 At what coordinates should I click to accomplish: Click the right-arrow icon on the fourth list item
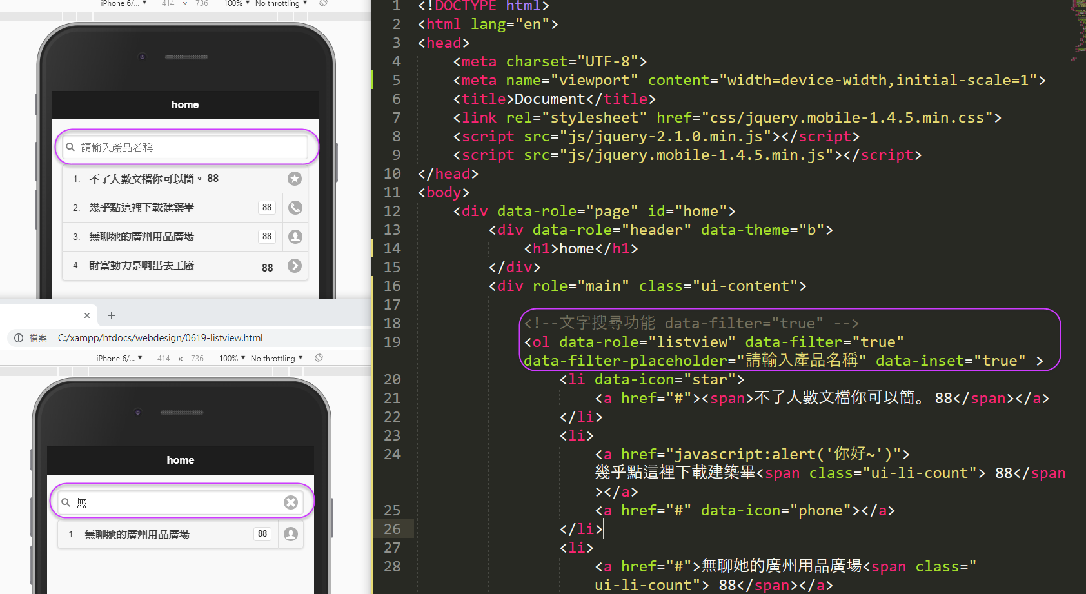pos(295,266)
